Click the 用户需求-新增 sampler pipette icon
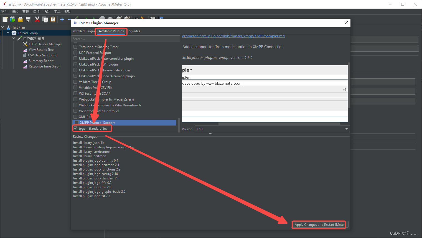 coord(19,38)
